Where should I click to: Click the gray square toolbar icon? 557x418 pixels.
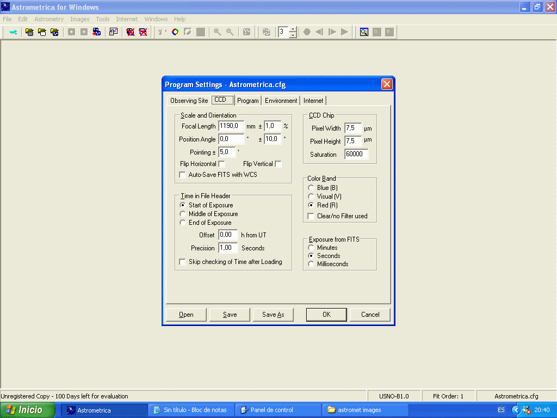click(x=201, y=32)
